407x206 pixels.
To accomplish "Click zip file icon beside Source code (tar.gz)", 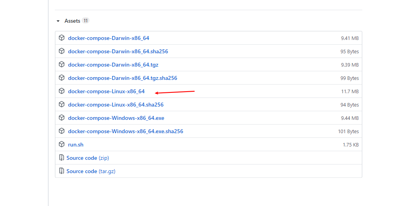I will click(x=62, y=171).
